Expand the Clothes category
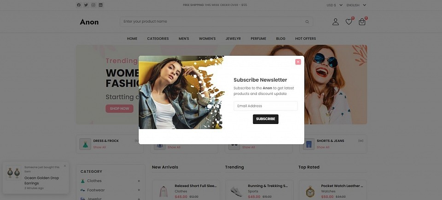This screenshot has height=200, width=442. tap(139, 181)
